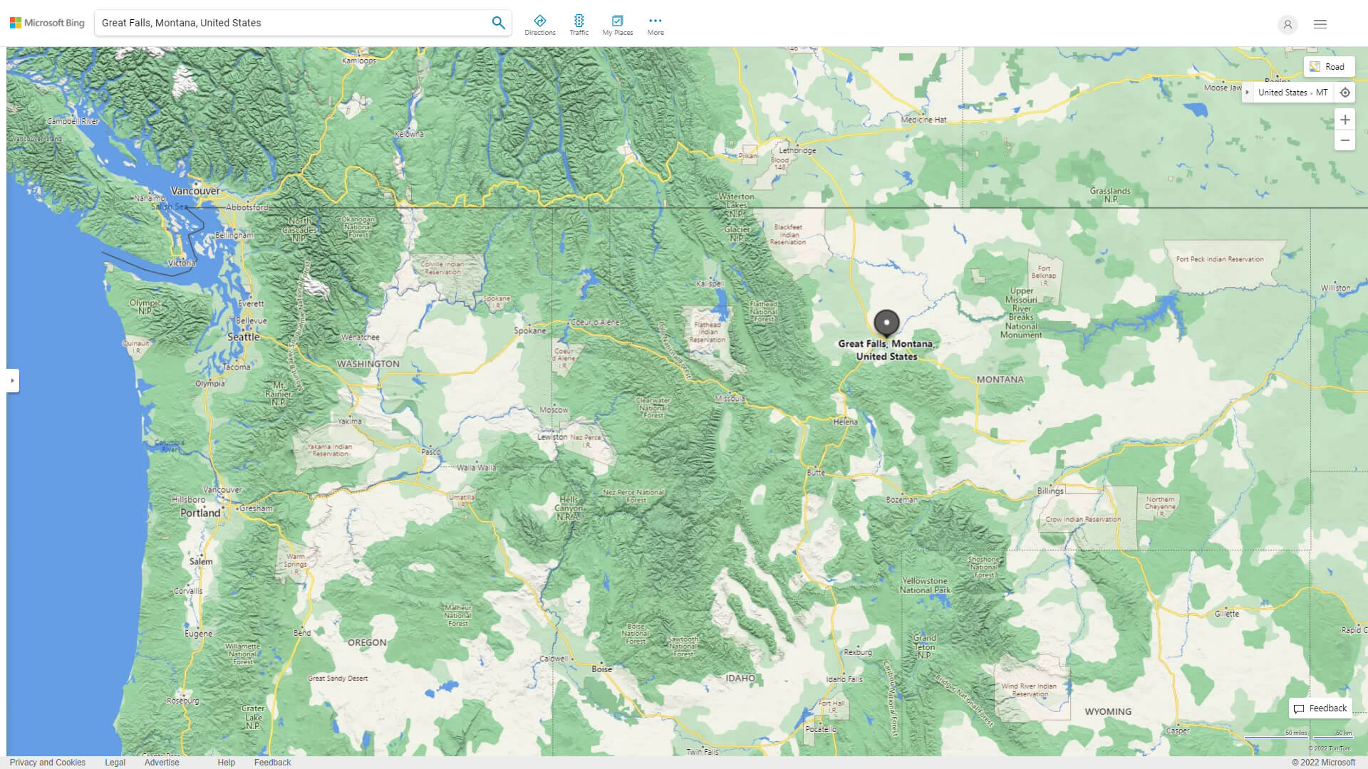Viewport: 1368px width, 769px height.
Task: Show traffic conditions via the Traffic icon
Action: coord(579,23)
